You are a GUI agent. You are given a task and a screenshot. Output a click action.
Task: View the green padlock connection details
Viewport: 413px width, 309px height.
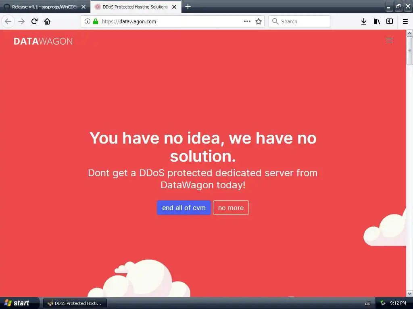click(96, 21)
